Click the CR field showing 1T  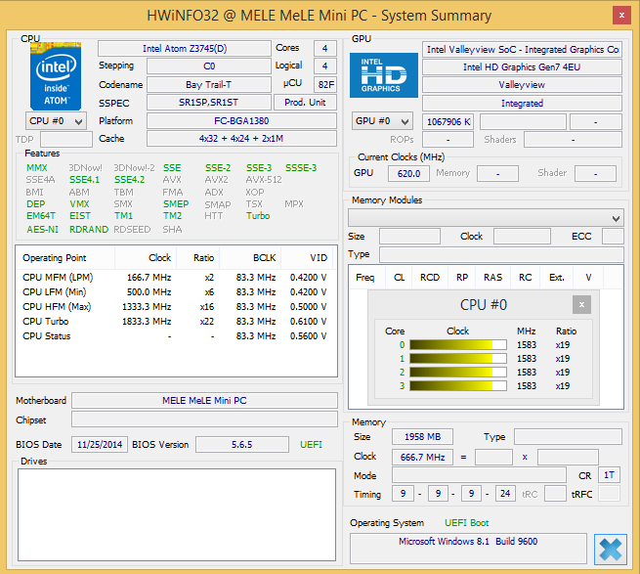[609, 474]
